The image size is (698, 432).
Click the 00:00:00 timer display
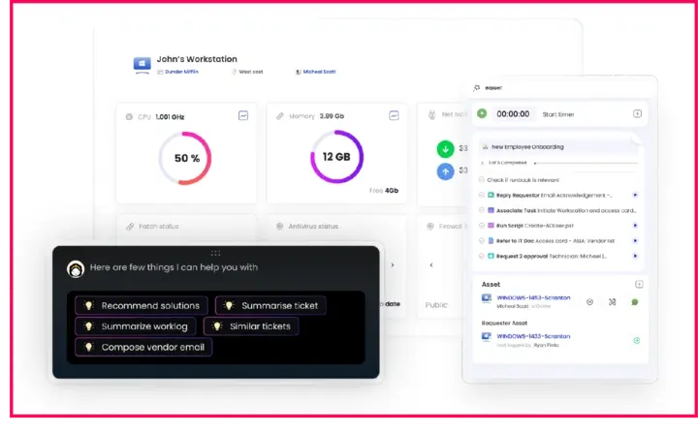click(x=513, y=114)
